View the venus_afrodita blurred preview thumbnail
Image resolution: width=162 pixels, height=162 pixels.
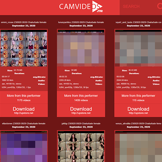(x=138, y=147)
